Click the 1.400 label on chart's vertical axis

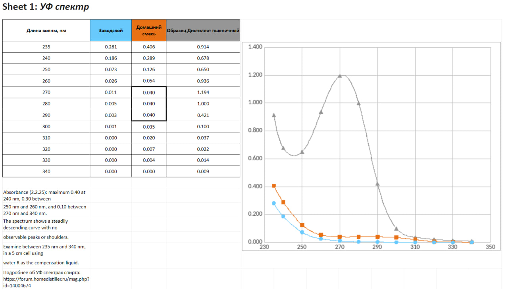coord(255,47)
